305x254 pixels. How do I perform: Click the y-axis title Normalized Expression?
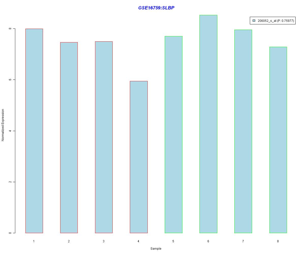(3, 125)
